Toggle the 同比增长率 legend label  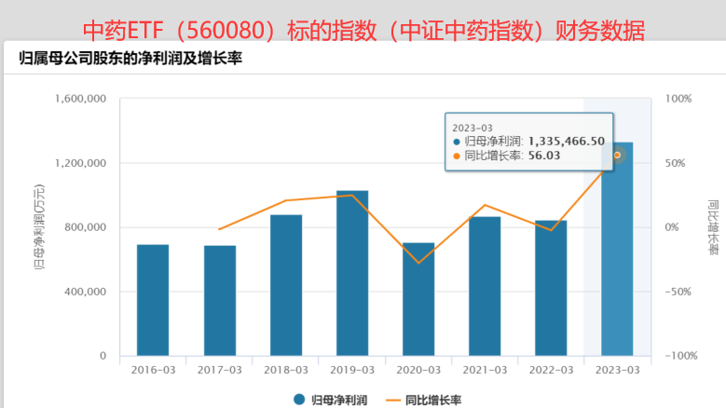click(x=436, y=399)
